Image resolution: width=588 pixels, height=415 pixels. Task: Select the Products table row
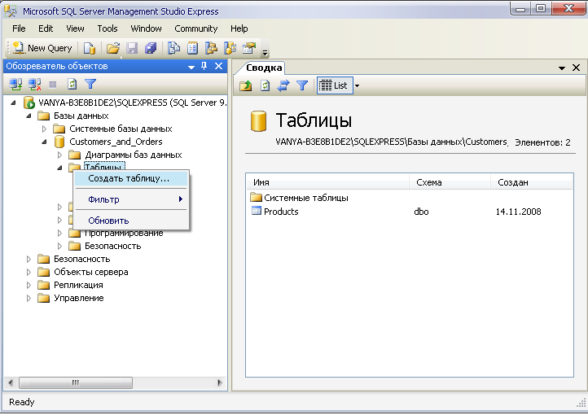coord(409,212)
